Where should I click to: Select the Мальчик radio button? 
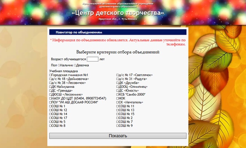point(59,65)
